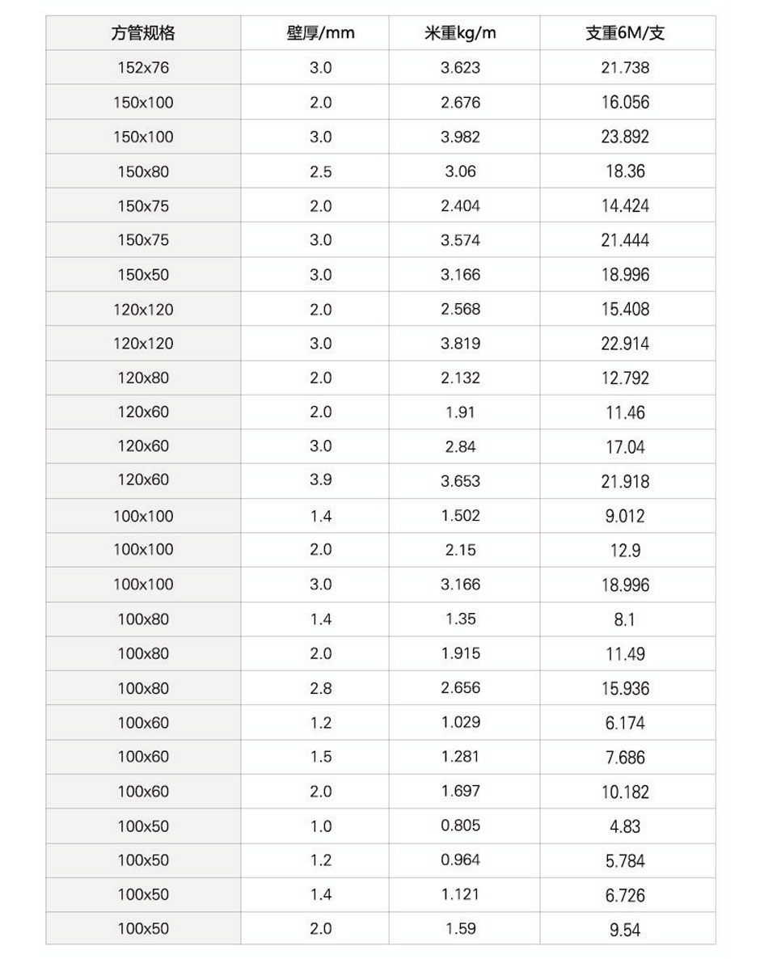Screen dimensions: 760x959
Task: Select the 米重kg/m header cell
Action: click(x=460, y=33)
